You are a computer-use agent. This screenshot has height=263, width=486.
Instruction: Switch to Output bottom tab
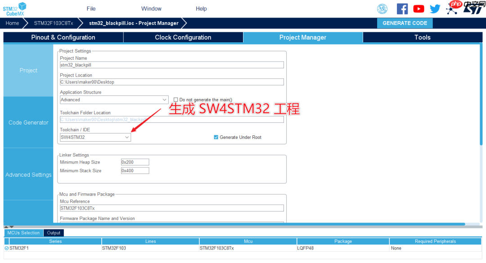pyautogui.click(x=54, y=232)
